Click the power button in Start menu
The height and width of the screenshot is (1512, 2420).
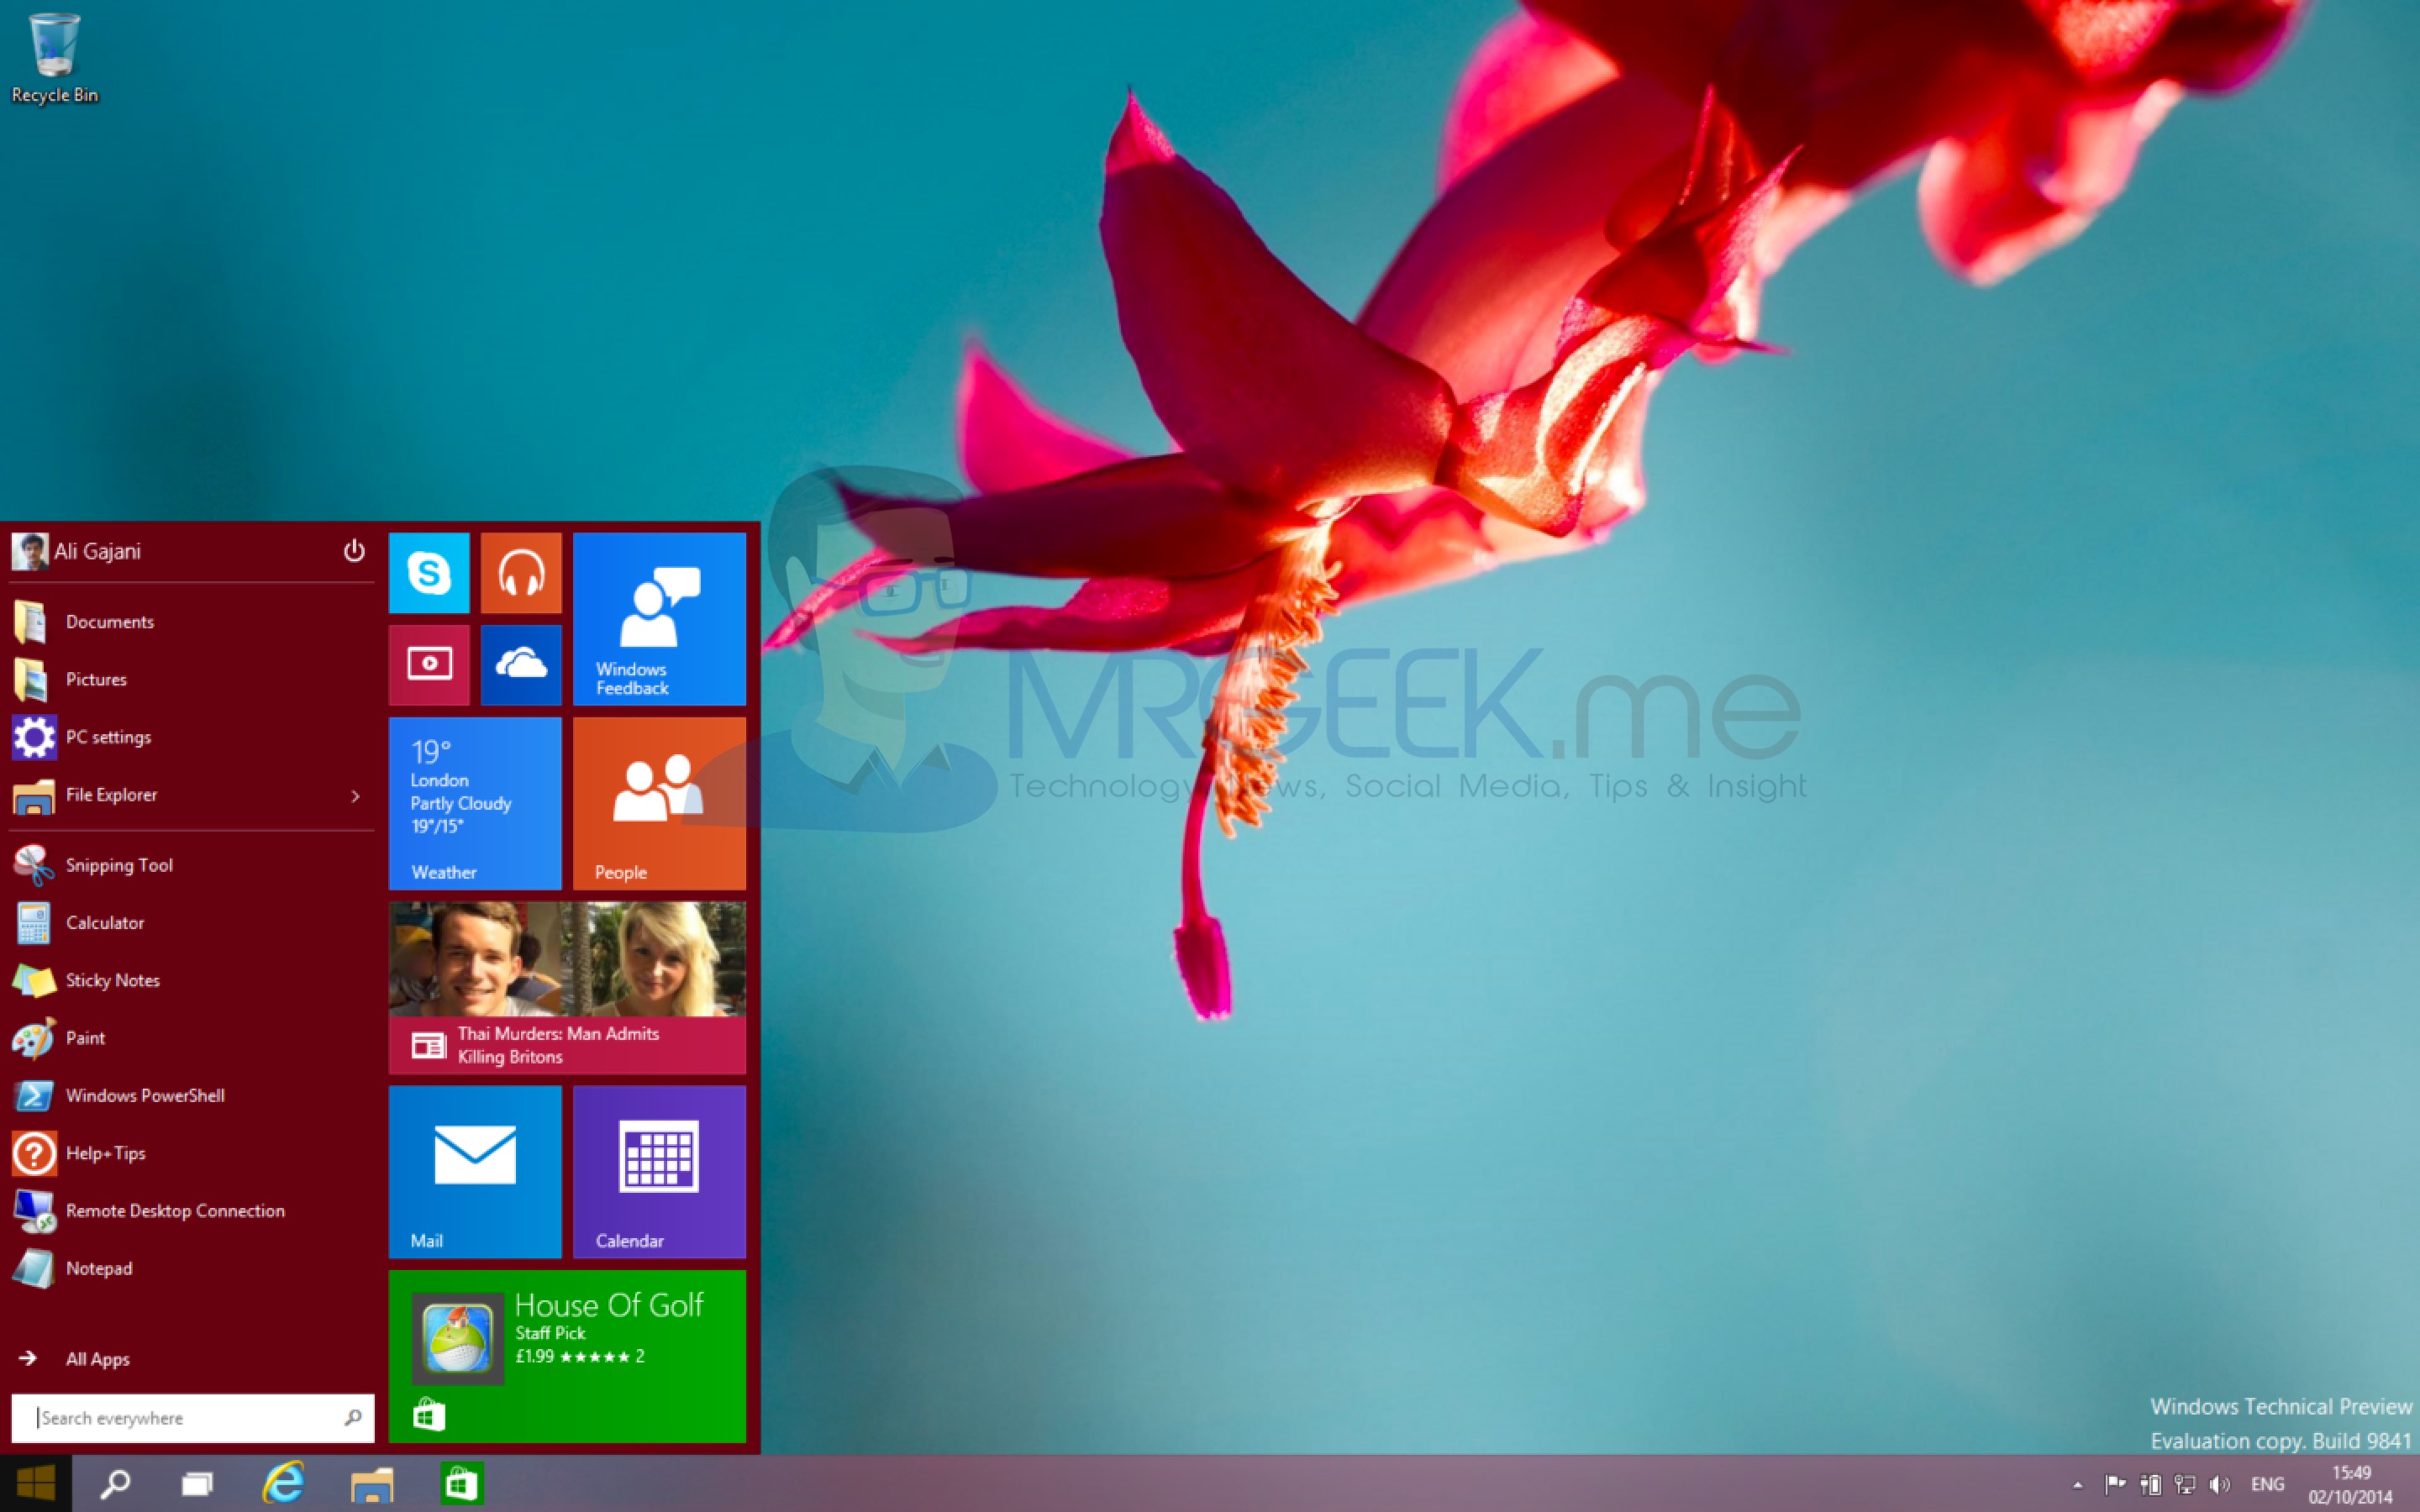pyautogui.click(x=354, y=551)
